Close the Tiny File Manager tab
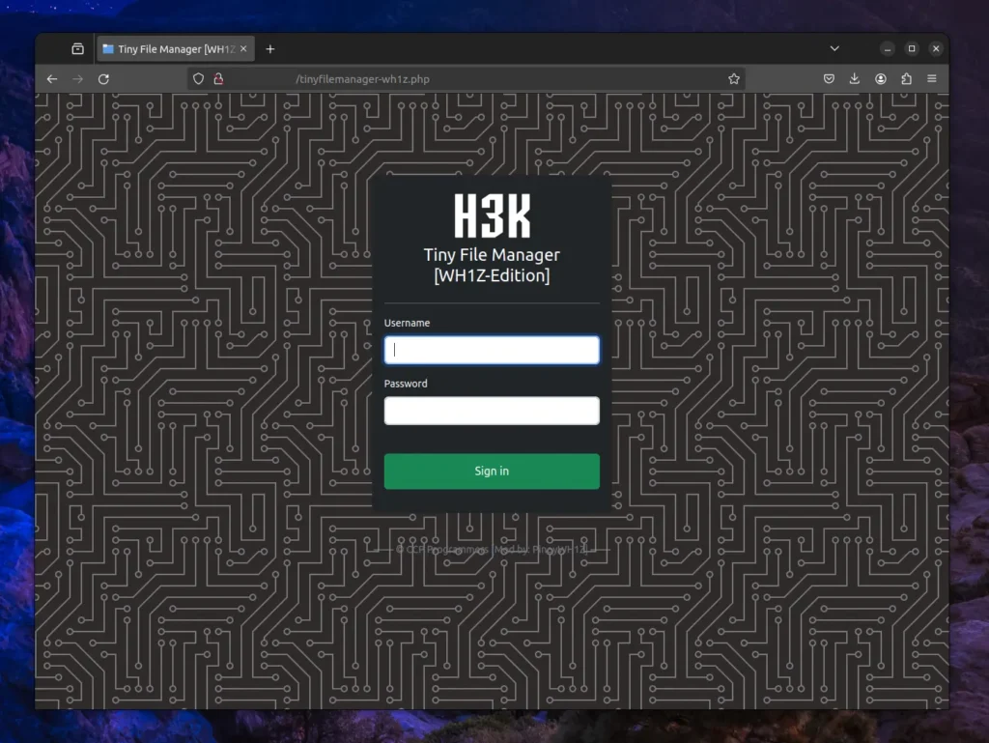Screen dimensions: 989x743 click(244, 49)
